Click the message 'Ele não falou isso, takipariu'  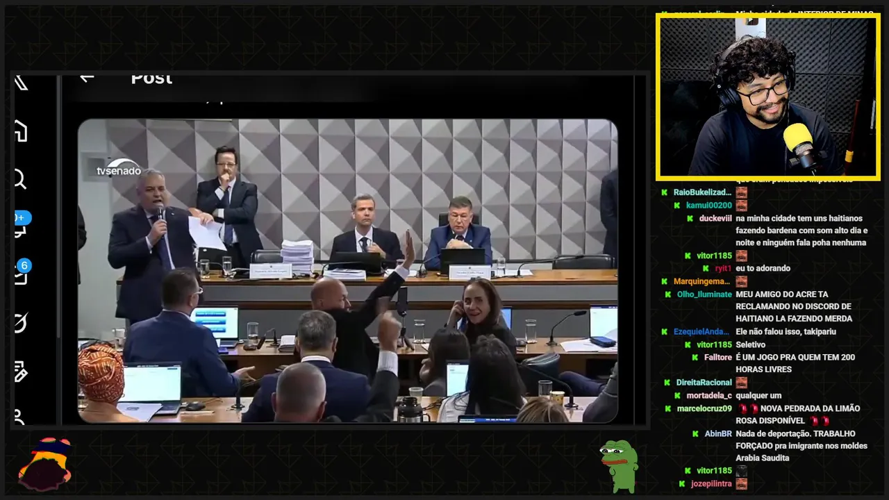pos(786,332)
